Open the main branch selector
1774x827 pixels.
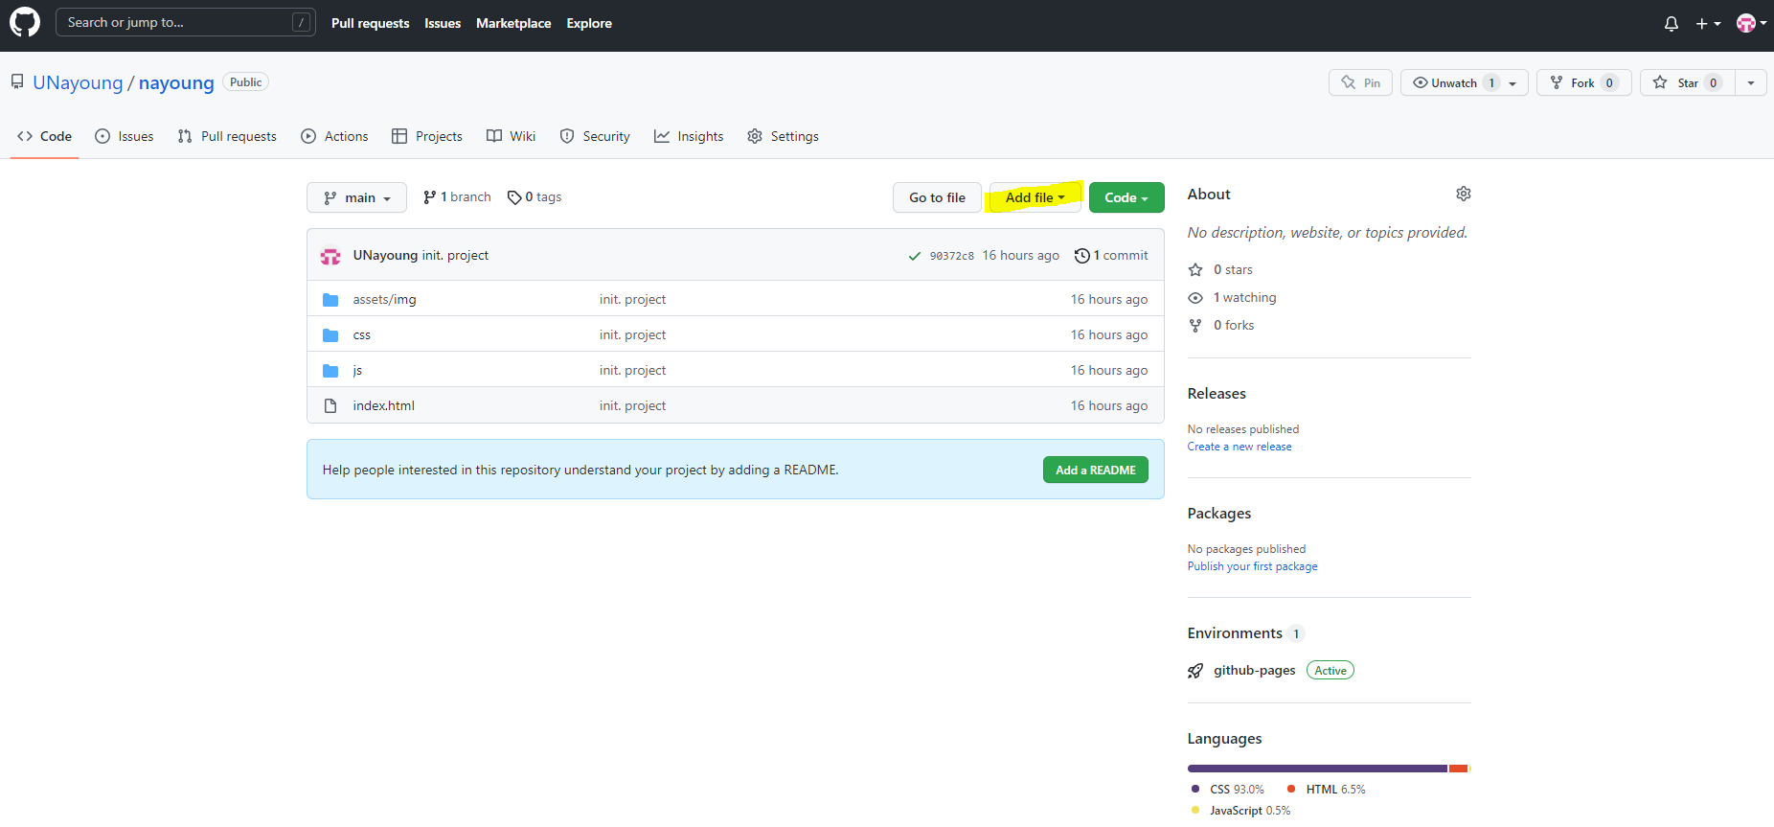[x=356, y=197]
